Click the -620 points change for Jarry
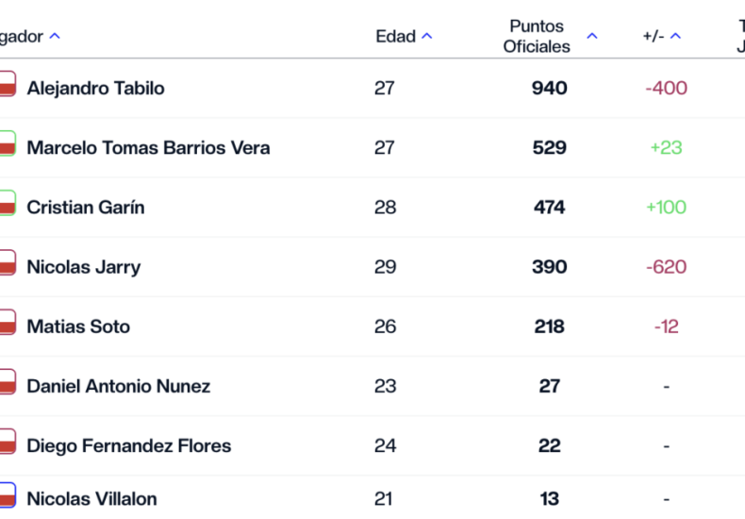The height and width of the screenshot is (519, 745). [x=666, y=267]
